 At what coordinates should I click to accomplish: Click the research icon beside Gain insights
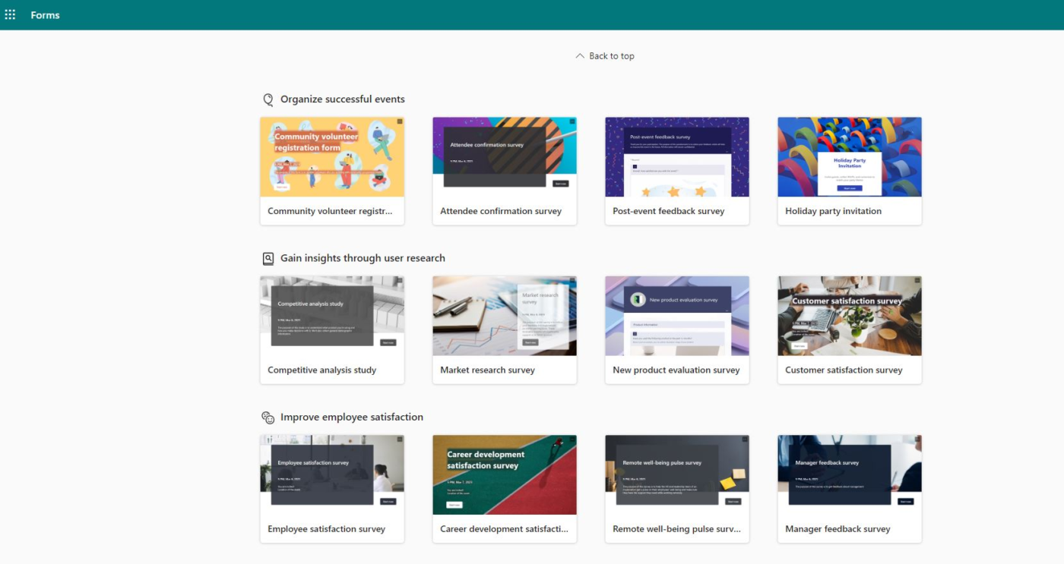tap(268, 259)
